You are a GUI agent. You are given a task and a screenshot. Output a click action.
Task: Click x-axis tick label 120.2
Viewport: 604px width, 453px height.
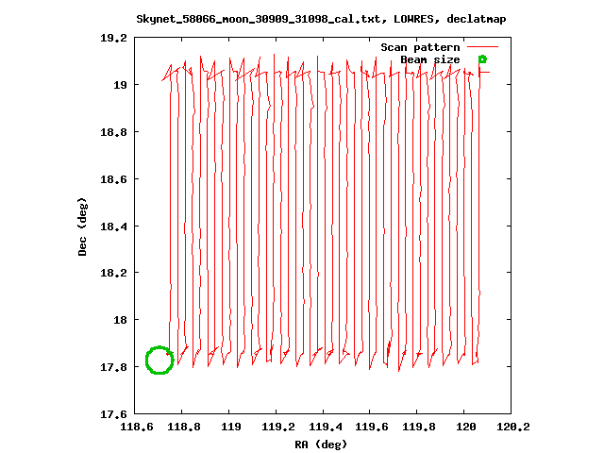coord(513,427)
